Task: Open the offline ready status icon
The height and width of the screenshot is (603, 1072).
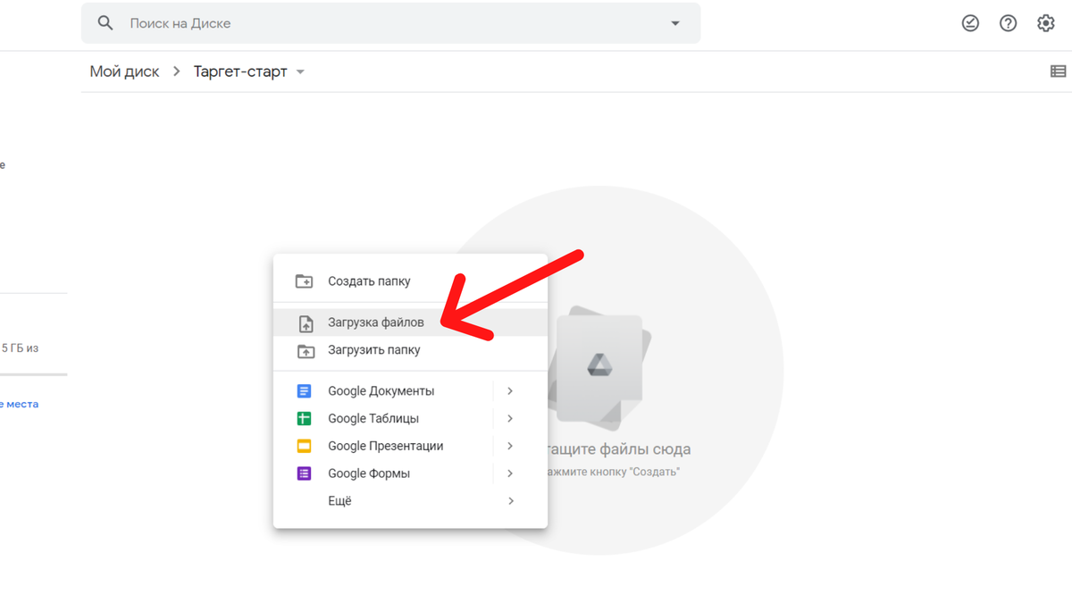Action: click(x=970, y=23)
